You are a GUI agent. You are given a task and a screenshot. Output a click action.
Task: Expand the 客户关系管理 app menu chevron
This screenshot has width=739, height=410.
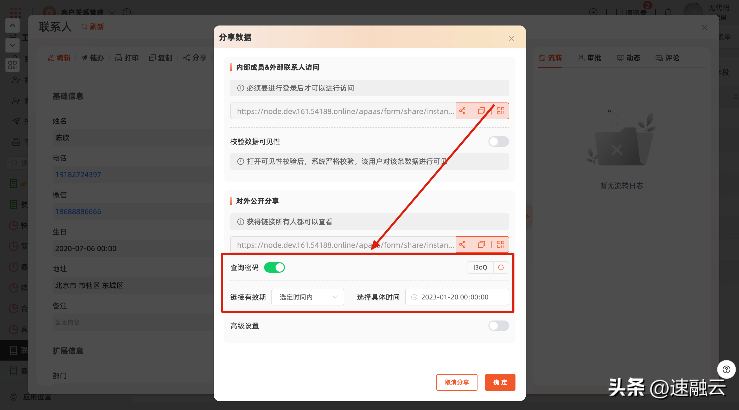tap(112, 12)
